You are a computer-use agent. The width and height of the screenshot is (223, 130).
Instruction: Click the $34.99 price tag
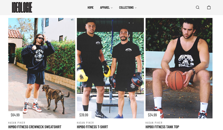[x=152, y=115]
